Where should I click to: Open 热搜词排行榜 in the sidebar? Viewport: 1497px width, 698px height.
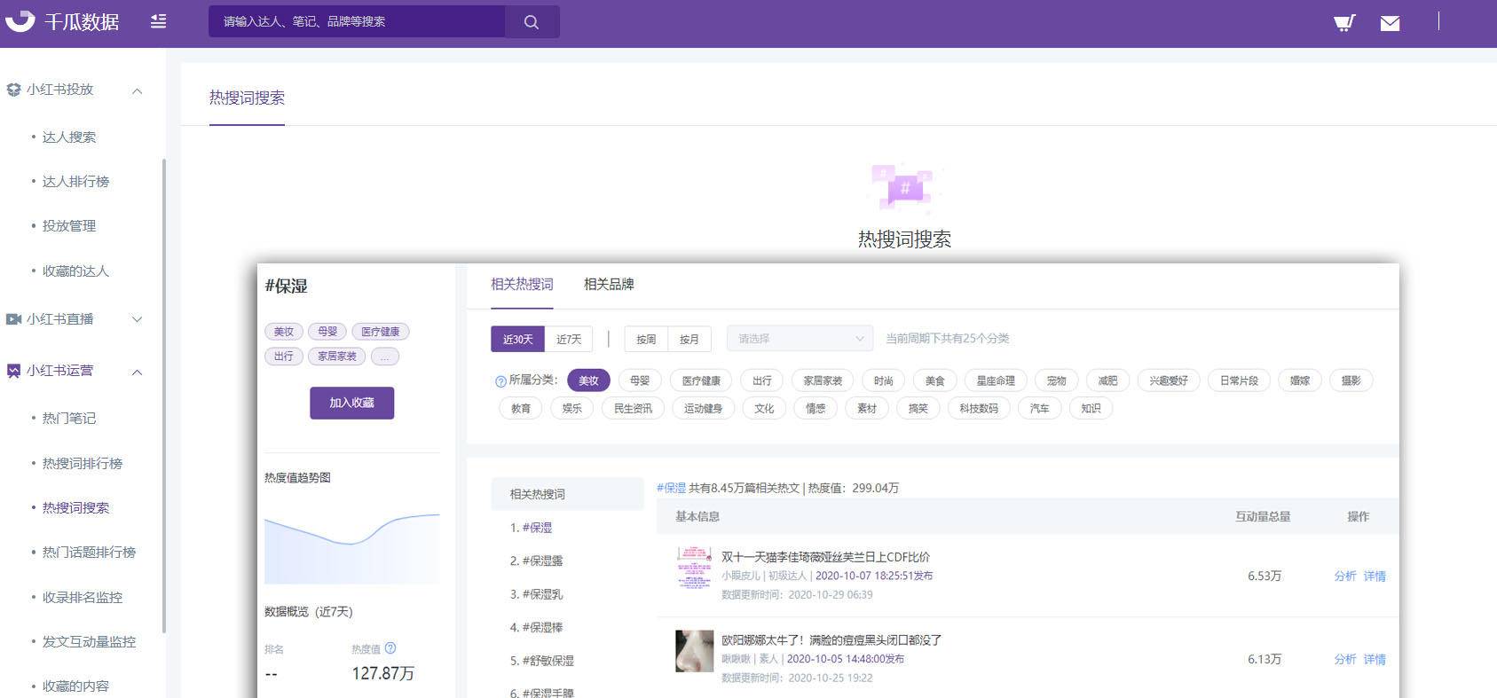point(83,463)
